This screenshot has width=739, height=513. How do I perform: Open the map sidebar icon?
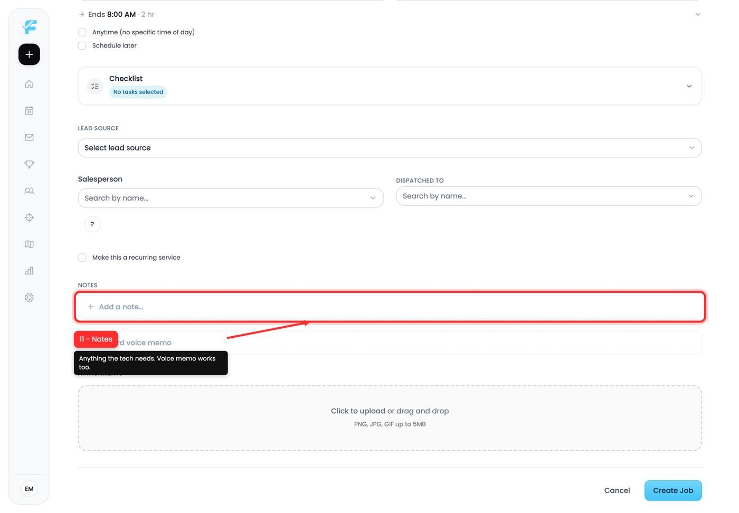[x=29, y=244]
